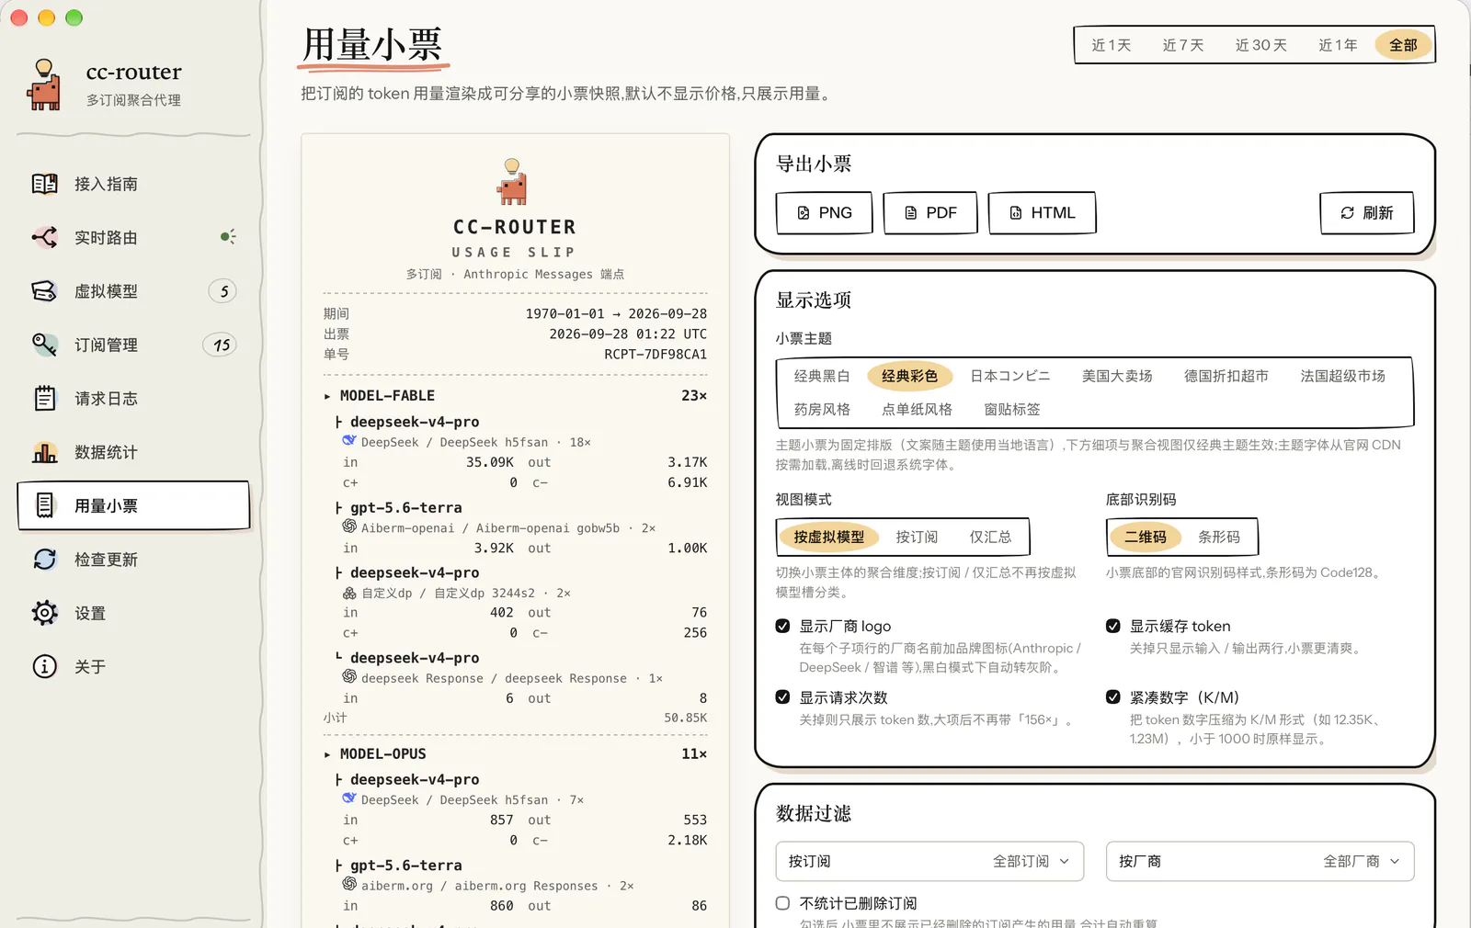The width and height of the screenshot is (1471, 928).
Task: Select the 二维码 footer code option
Action: pos(1146,538)
